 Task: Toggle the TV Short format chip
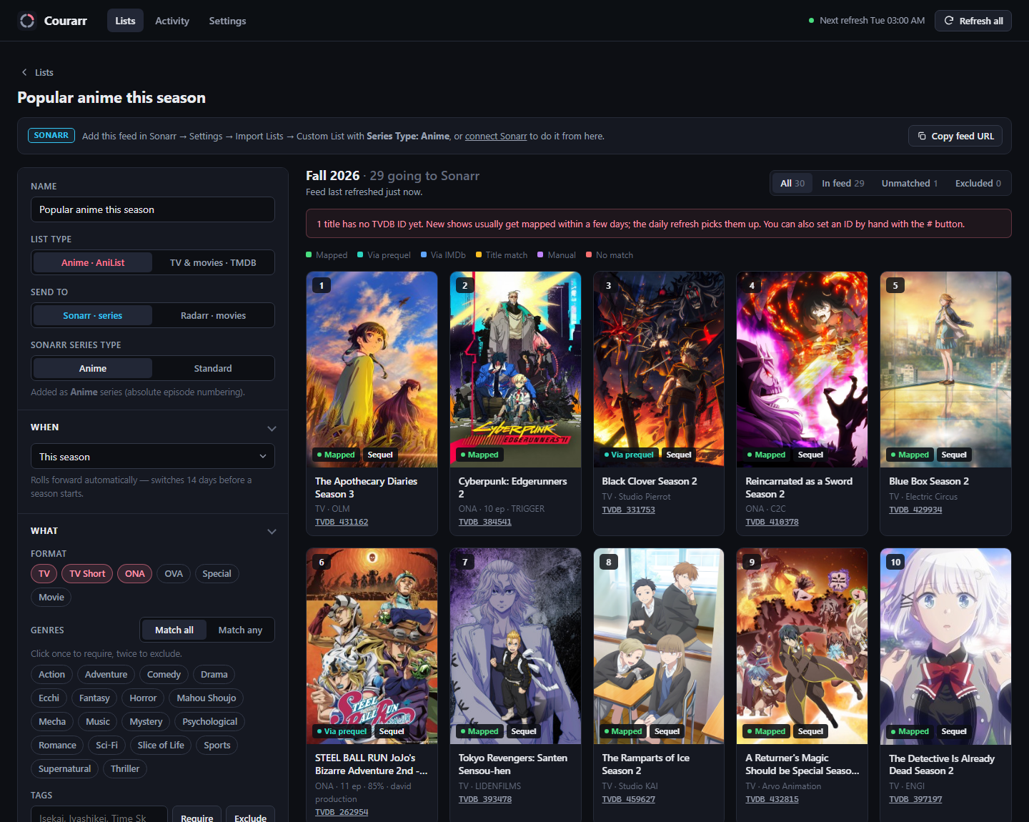tap(87, 573)
